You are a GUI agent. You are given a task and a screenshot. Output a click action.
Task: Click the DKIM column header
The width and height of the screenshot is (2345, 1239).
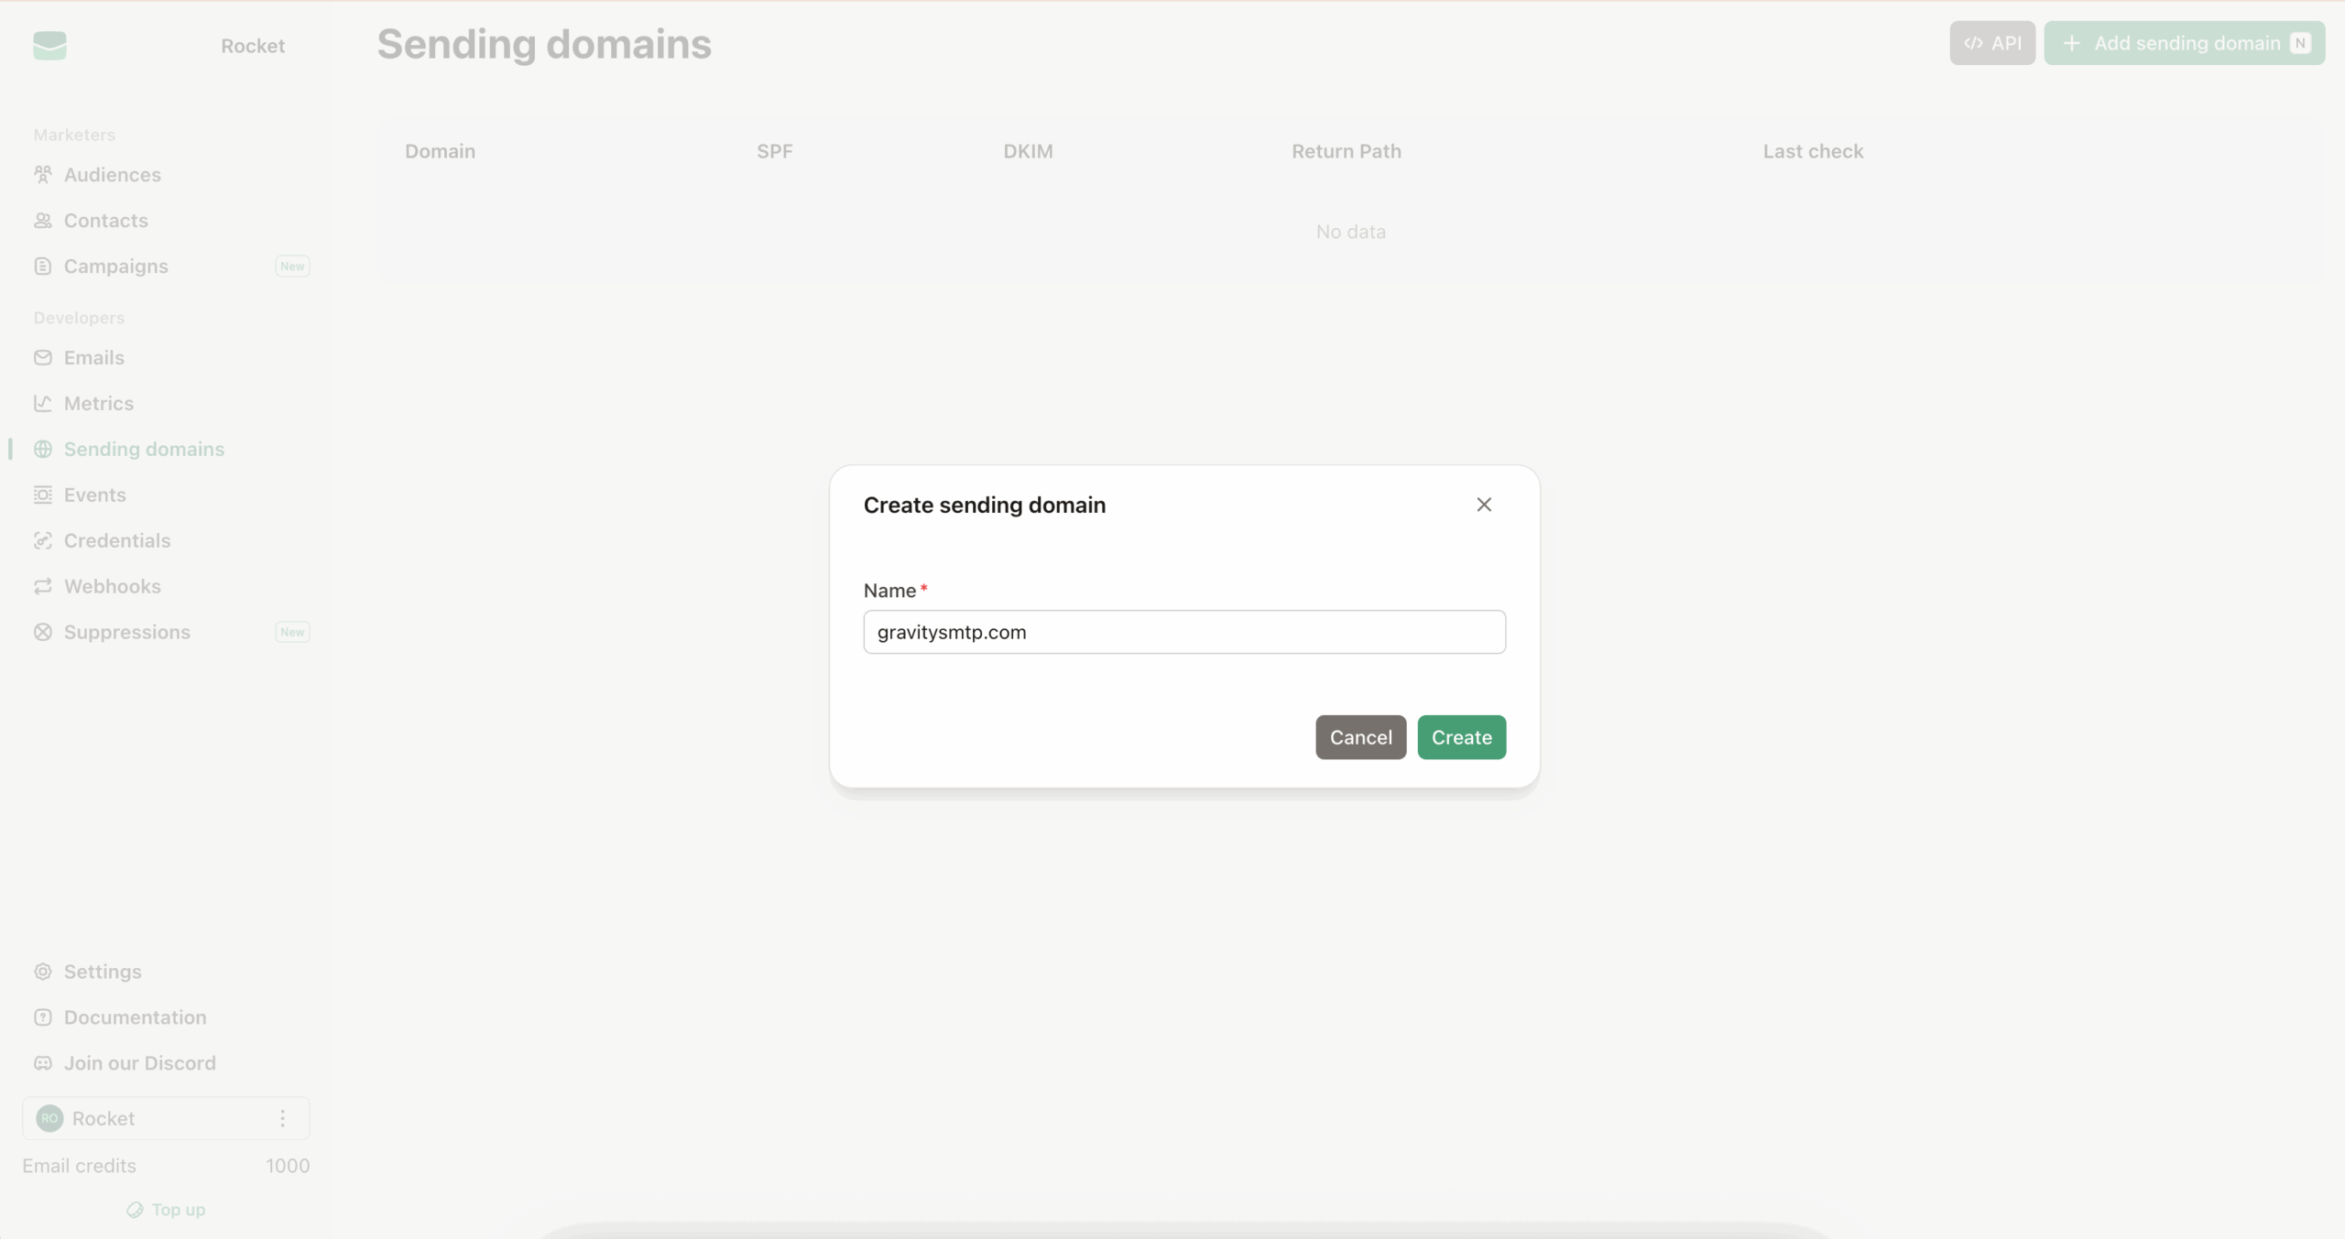pyautogui.click(x=1028, y=151)
